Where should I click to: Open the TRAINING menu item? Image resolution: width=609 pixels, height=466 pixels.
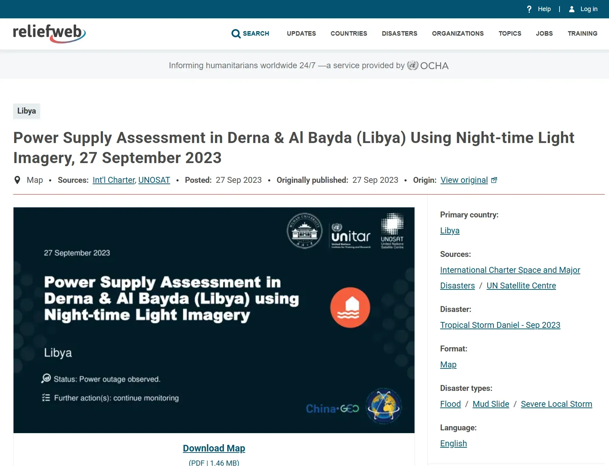pyautogui.click(x=582, y=34)
